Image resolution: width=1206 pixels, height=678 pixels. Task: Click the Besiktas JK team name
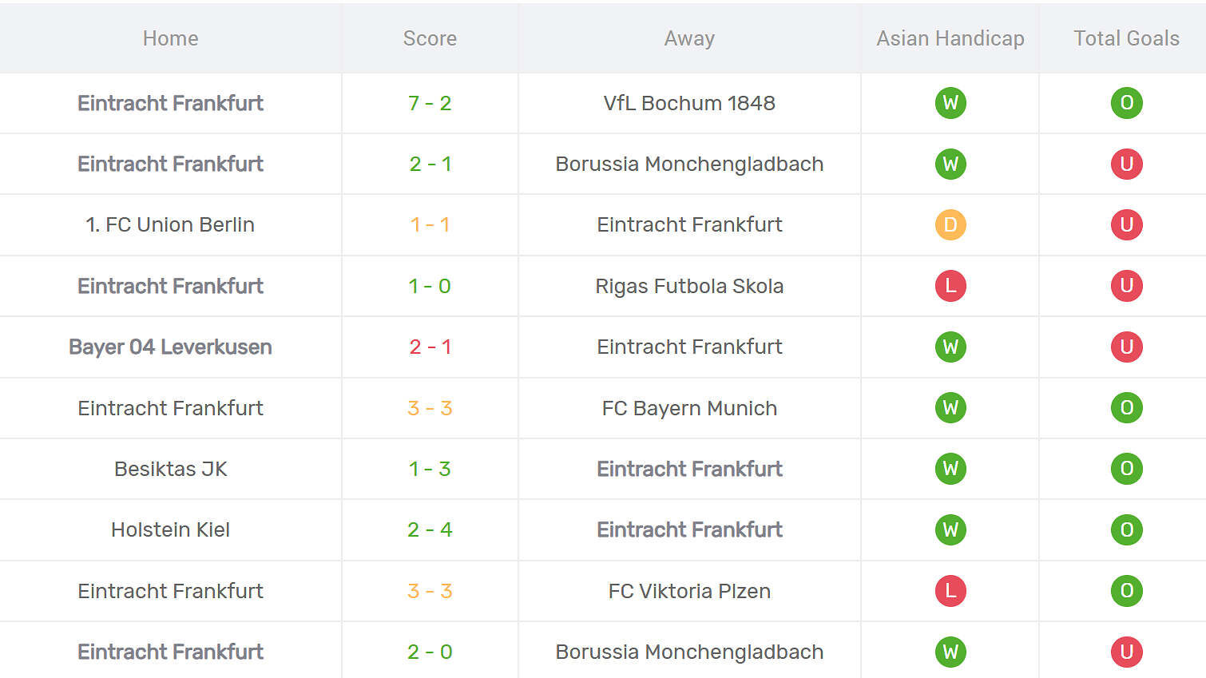point(170,469)
